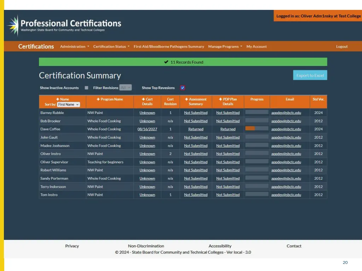
Task: Expand the PDP Plan Details plus icon
Action: 220,99
